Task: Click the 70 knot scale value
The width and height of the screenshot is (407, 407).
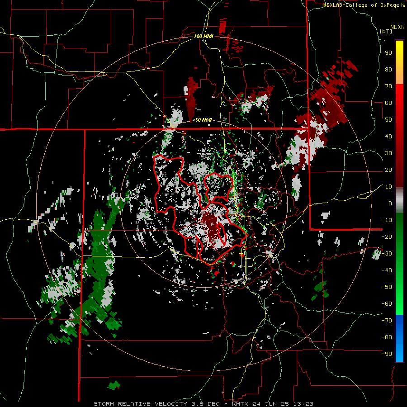Action: (388, 86)
